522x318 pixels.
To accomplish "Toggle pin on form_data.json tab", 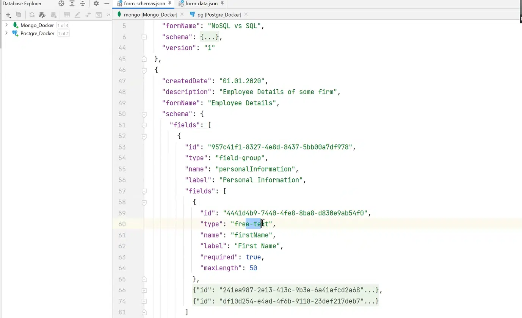I will click(x=222, y=3).
